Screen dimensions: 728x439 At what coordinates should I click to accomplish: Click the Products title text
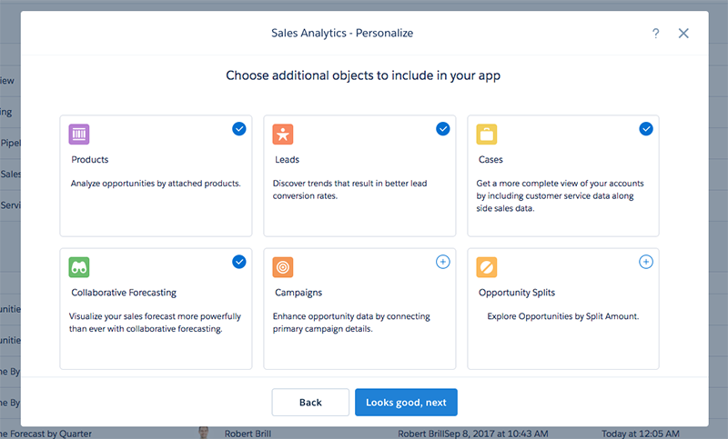[x=89, y=159]
